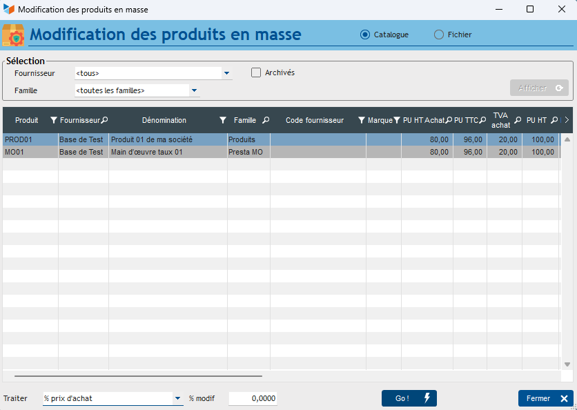The height and width of the screenshot is (410, 577).
Task: Open the Fournisseur dropdown list
Action: [226, 72]
